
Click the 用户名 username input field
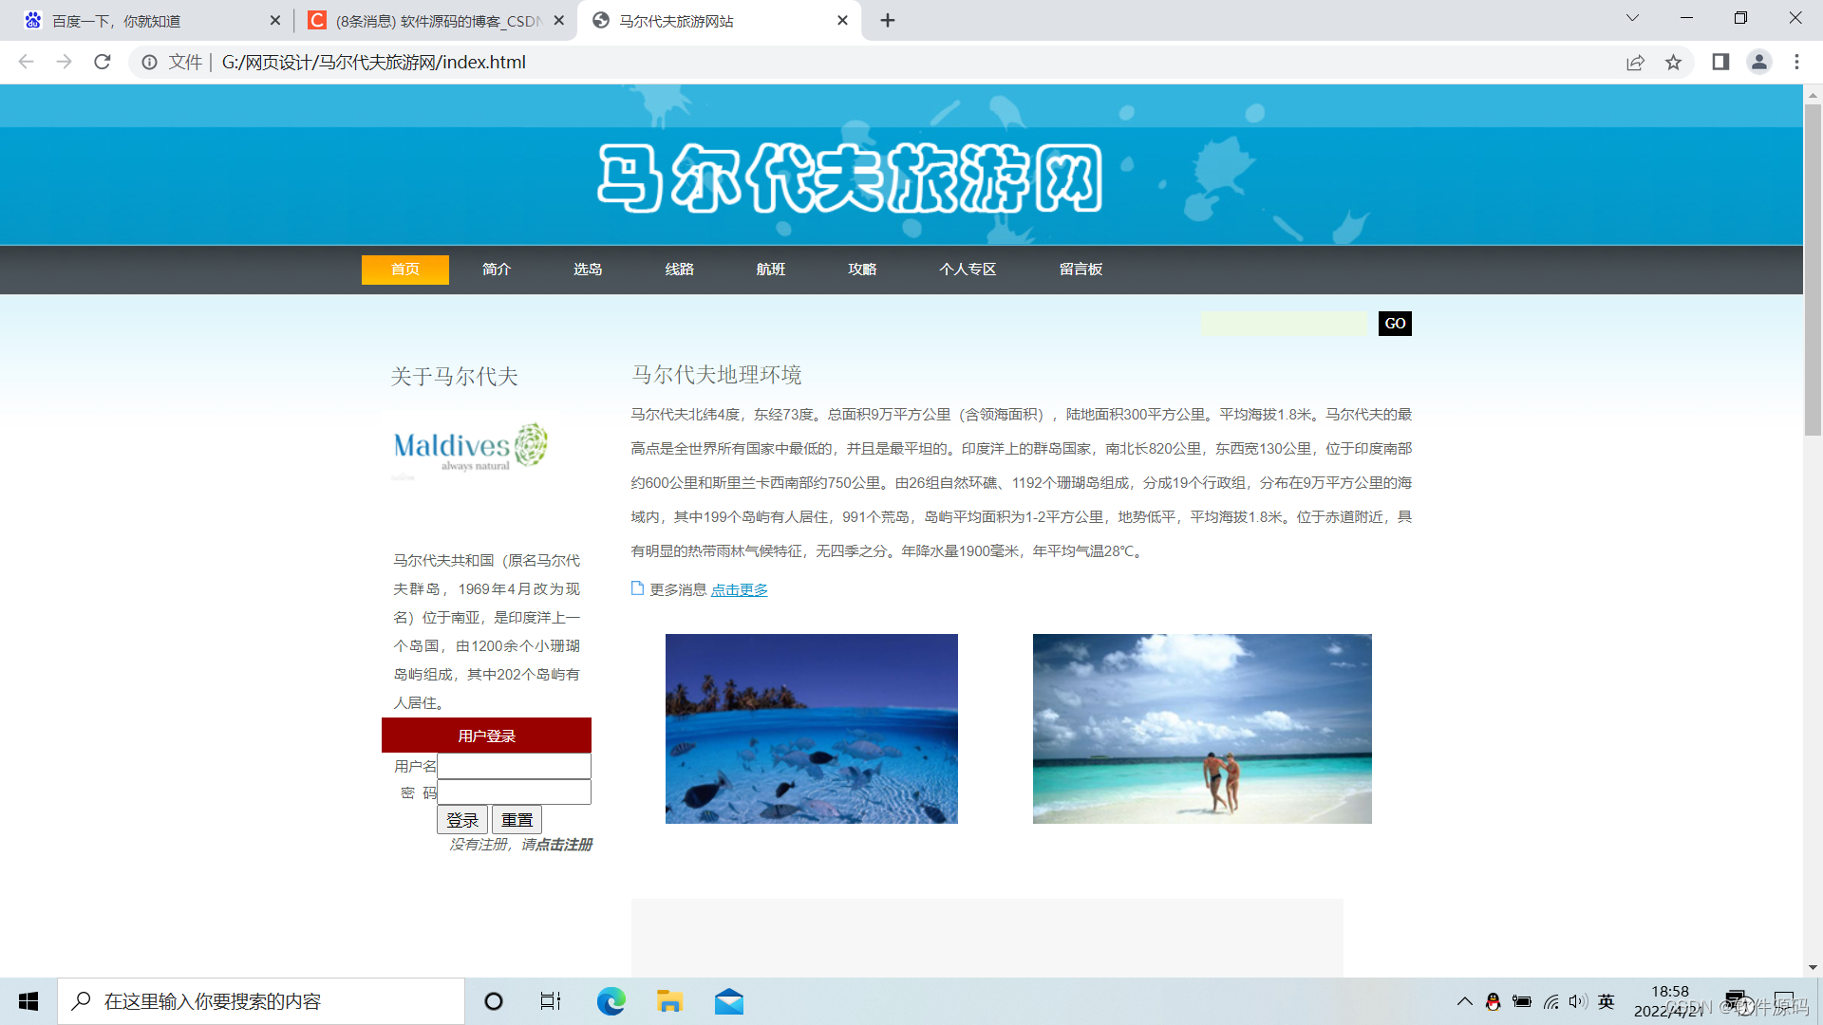point(514,766)
